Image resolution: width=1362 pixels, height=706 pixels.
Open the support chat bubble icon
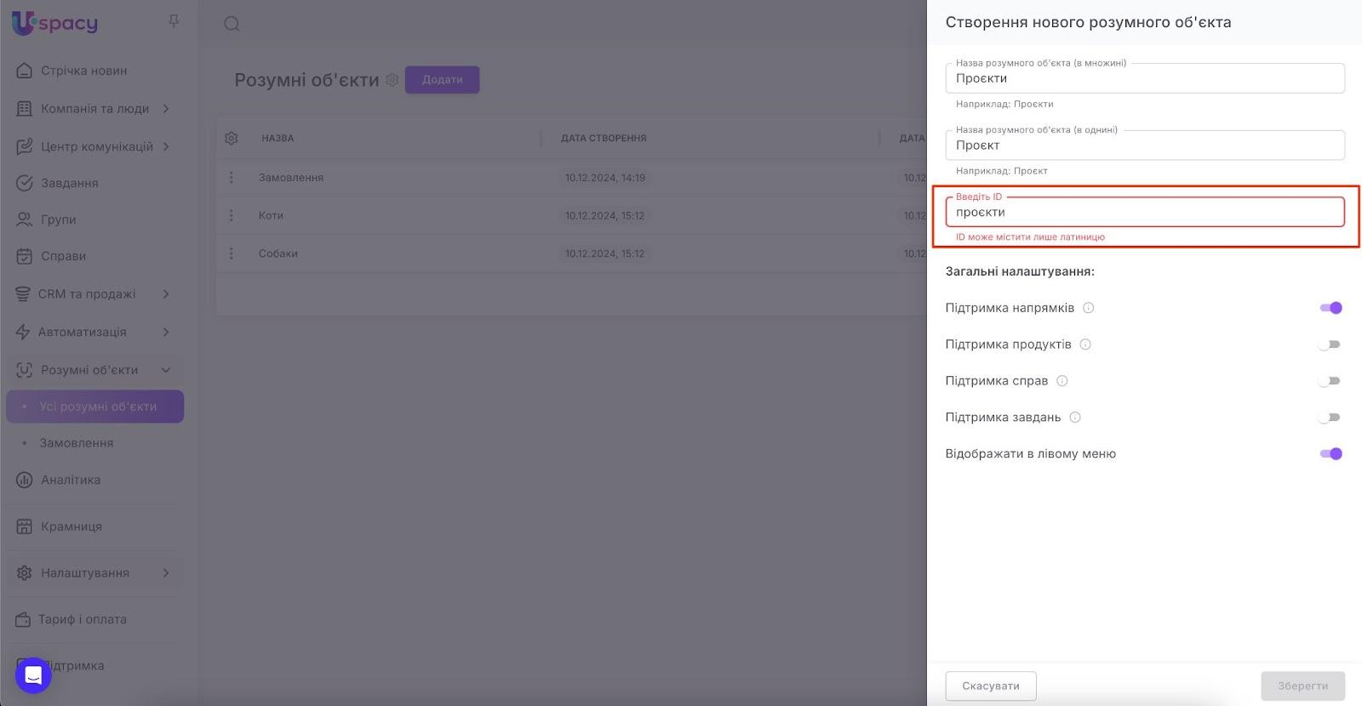33,675
